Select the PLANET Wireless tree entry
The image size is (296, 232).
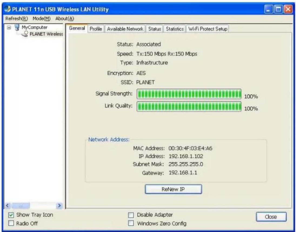click(46, 34)
